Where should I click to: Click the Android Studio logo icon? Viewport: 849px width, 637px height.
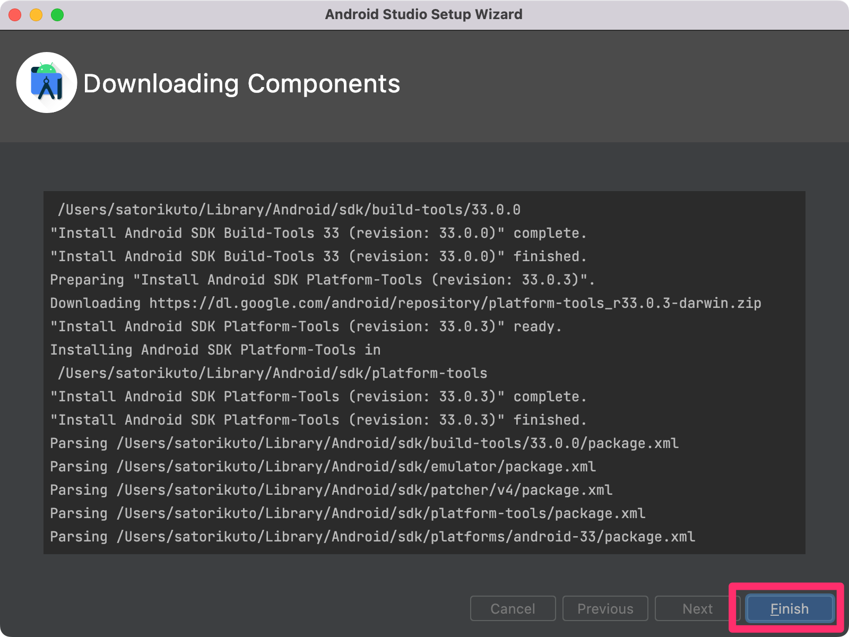46,83
